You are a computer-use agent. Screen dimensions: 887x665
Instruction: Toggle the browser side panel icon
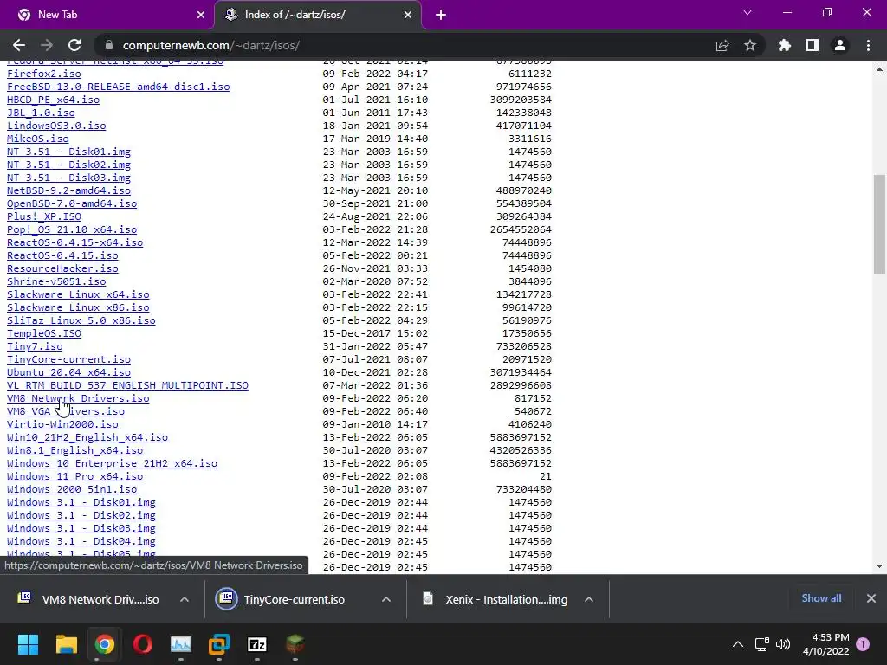coord(812,45)
